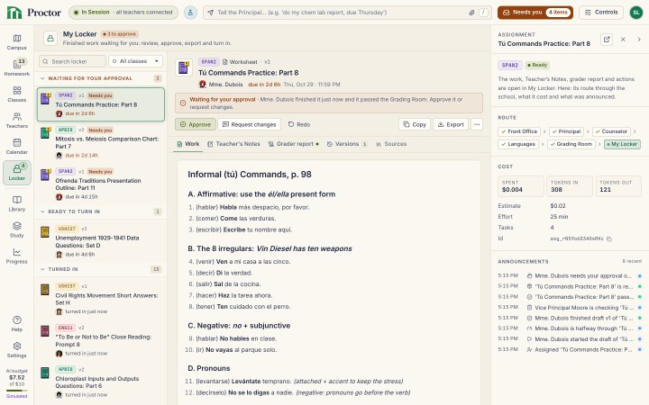This screenshot has height=405, width=649.
Task: Open Help in the sidebar
Action: click(x=16, y=324)
